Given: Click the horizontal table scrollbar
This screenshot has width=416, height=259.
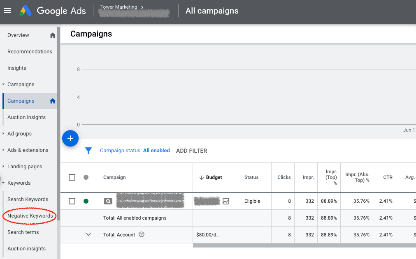Looking at the screenshot, I should (x=304, y=245).
